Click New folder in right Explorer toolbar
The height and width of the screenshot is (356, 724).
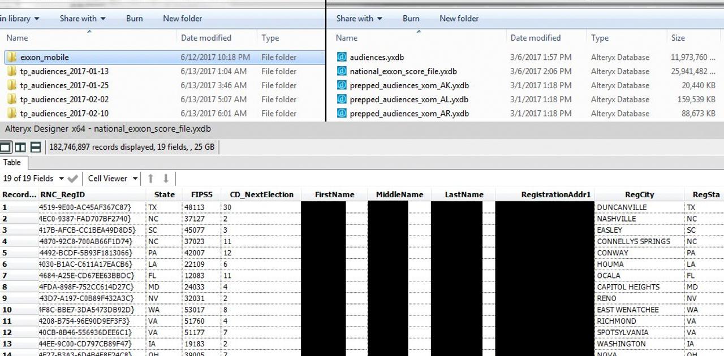459,19
